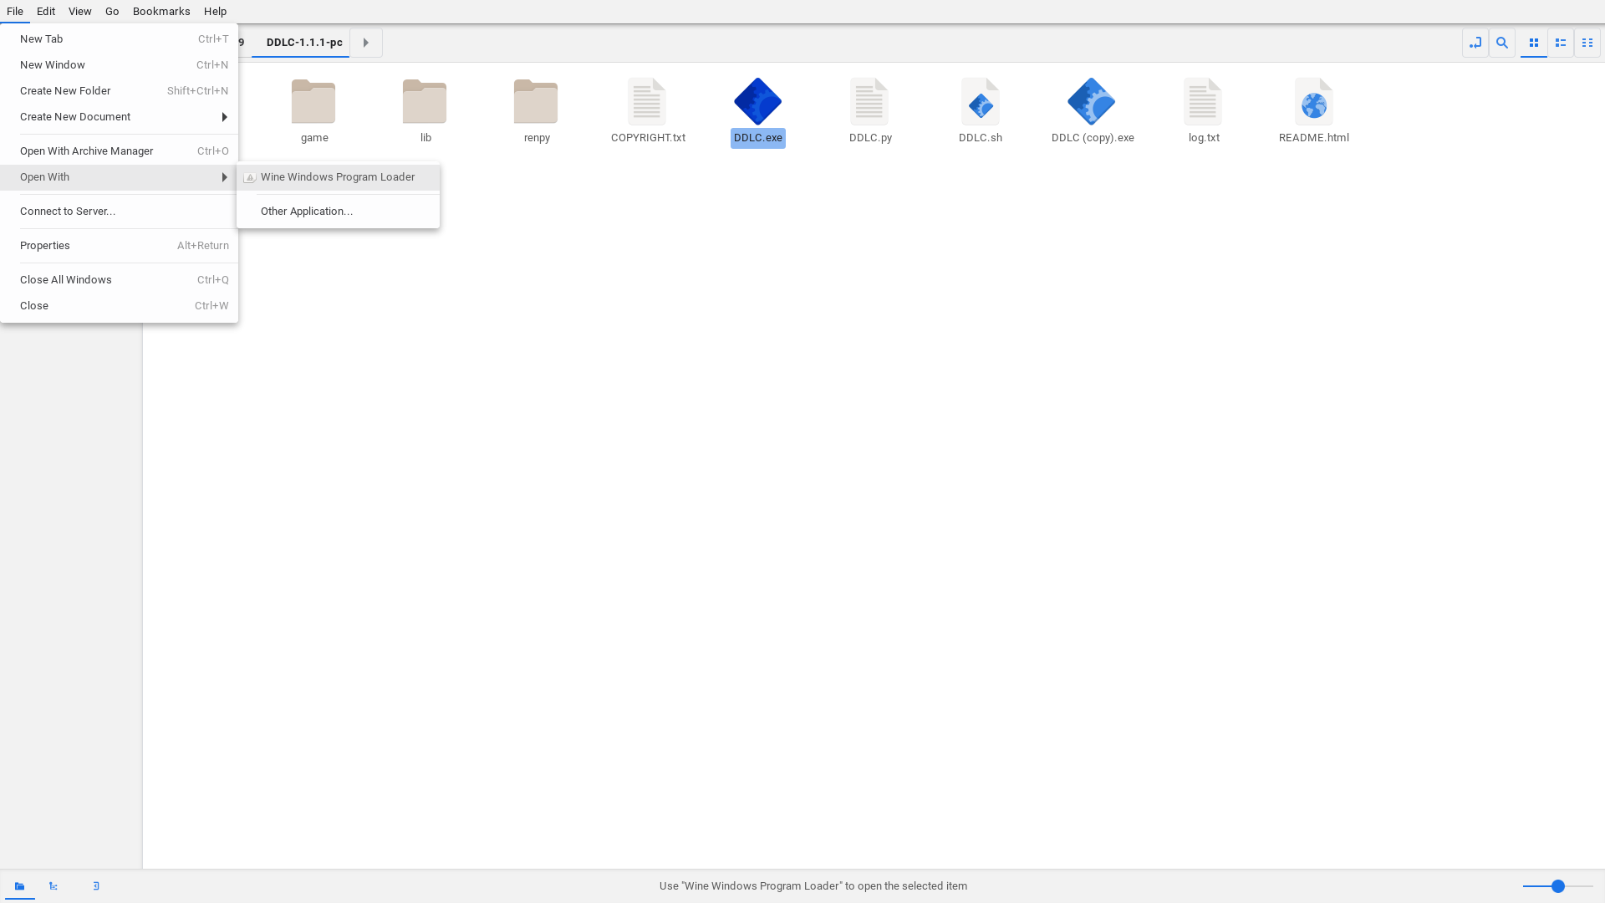Choose Close All Windows entry

pyautogui.click(x=119, y=280)
